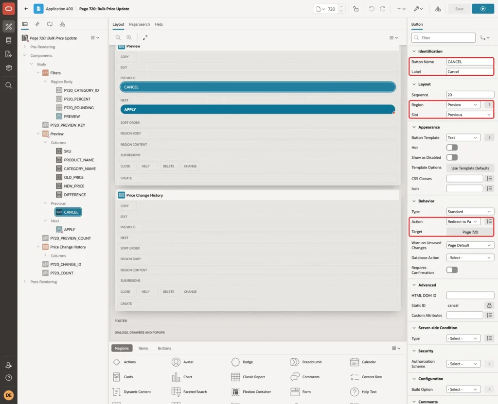Click Application 400 breadcrumb link

59,9
